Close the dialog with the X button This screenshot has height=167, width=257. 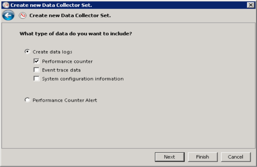251,5
